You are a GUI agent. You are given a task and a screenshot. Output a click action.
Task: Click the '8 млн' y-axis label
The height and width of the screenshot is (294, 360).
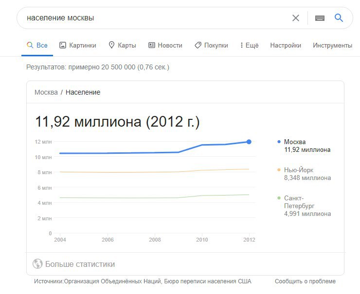point(45,172)
